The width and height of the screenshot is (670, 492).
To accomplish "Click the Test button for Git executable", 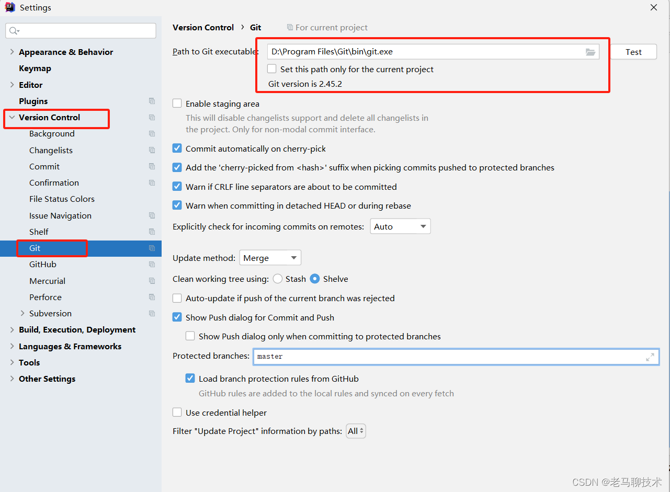I will pyautogui.click(x=633, y=52).
